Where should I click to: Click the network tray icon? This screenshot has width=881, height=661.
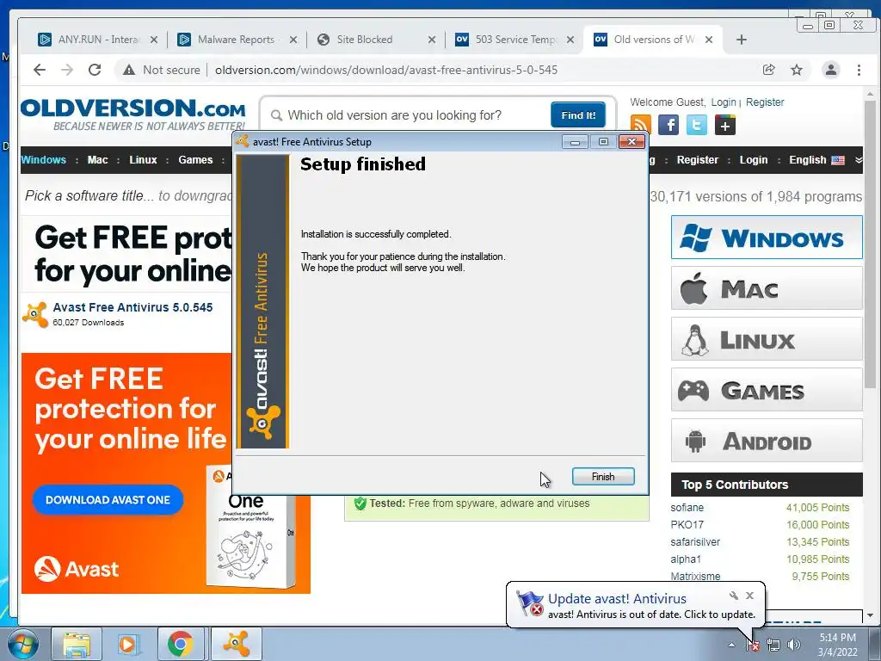pos(773,646)
